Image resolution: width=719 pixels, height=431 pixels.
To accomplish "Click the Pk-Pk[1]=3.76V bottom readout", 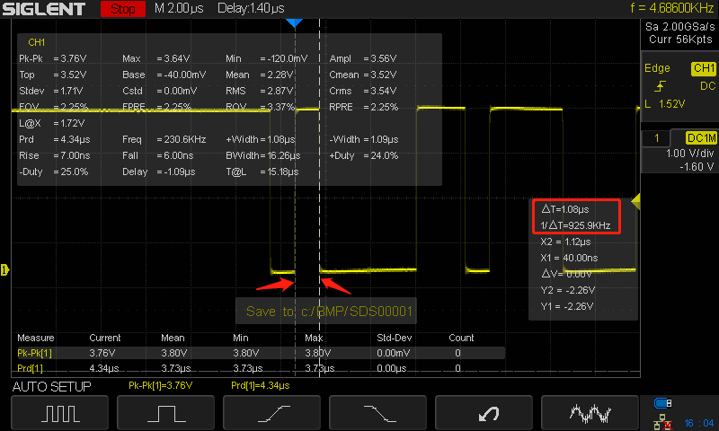I will point(161,386).
